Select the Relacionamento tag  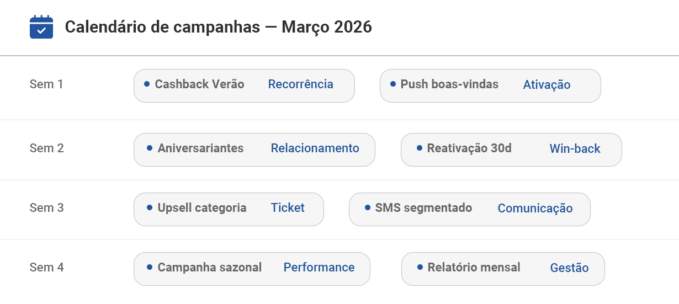(315, 148)
